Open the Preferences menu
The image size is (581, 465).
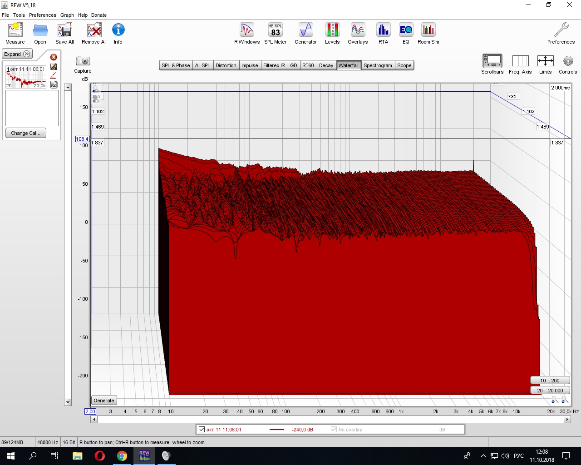tap(42, 15)
